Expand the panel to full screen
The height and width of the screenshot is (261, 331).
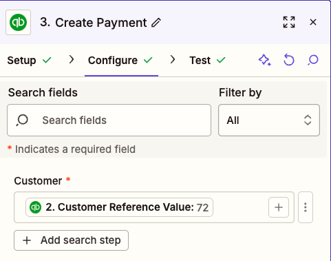pyautogui.click(x=289, y=22)
